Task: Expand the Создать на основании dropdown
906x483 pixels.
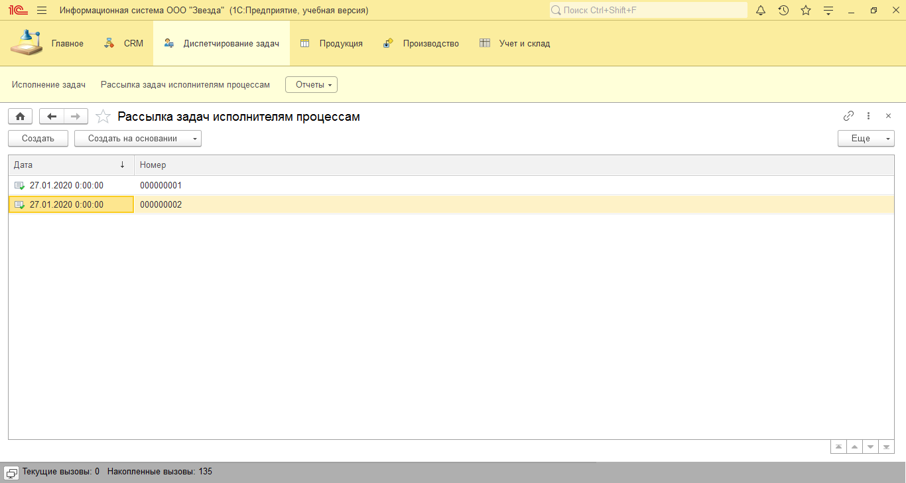Action: point(137,139)
